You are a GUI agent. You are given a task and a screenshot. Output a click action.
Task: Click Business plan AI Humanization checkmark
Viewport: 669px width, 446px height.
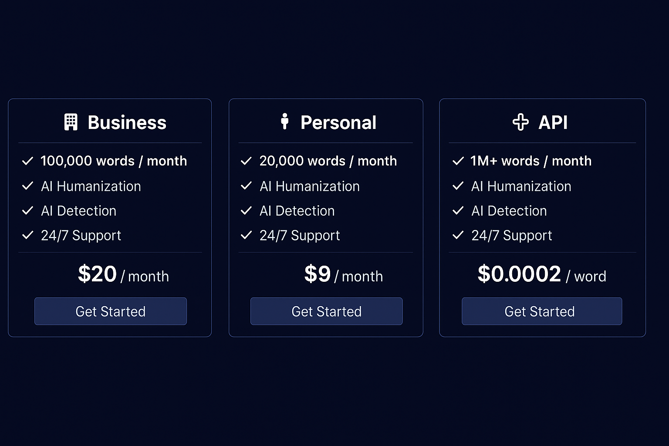(27, 186)
